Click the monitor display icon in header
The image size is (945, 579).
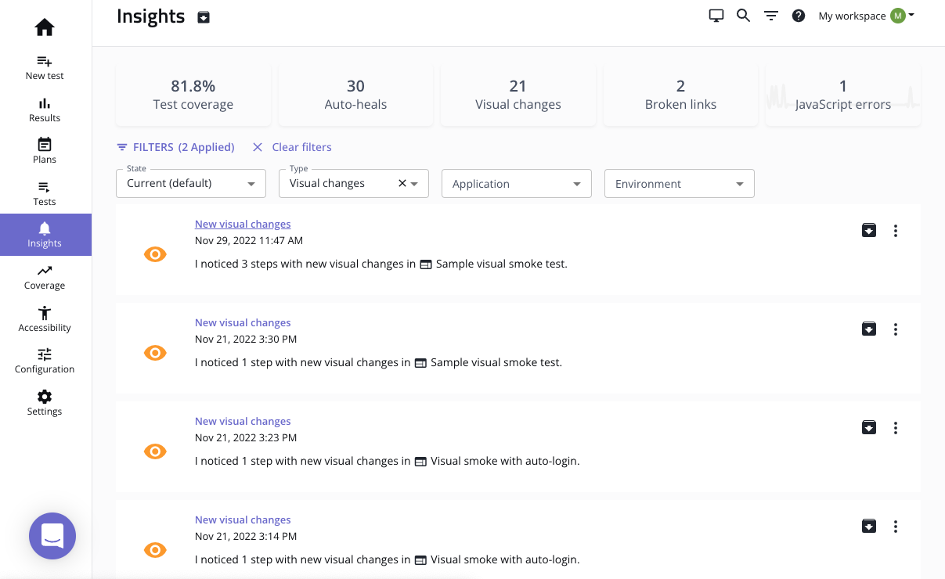pos(716,16)
